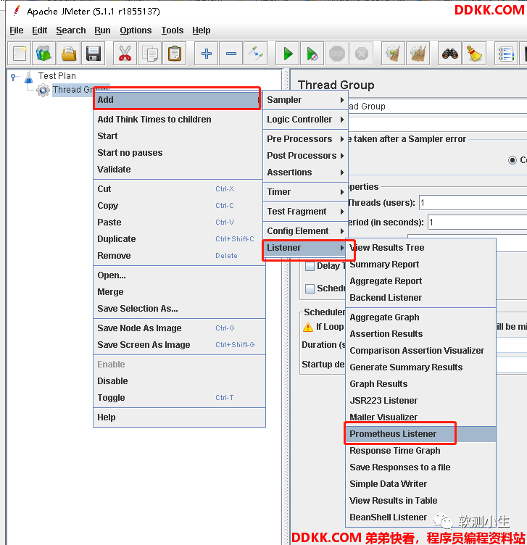Click the Save floppy disk icon
Screen dimensions: 527x545
[94, 54]
